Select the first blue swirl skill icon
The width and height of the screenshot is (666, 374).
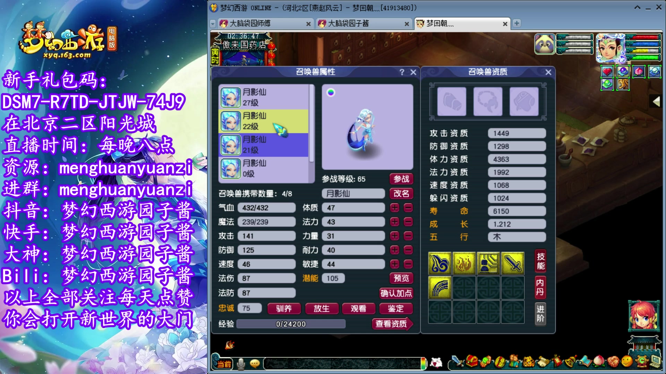point(440,263)
